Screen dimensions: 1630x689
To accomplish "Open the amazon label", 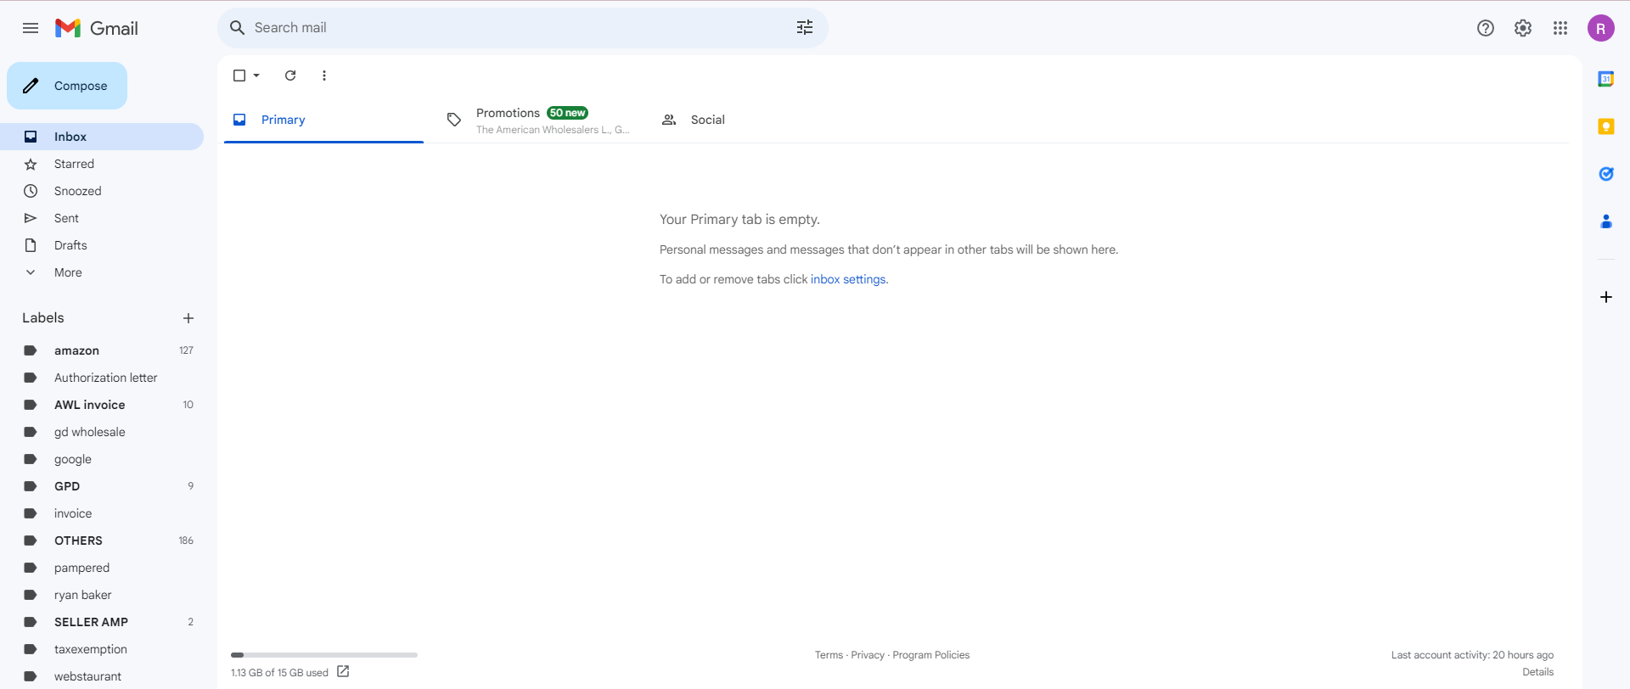I will coord(102,350).
